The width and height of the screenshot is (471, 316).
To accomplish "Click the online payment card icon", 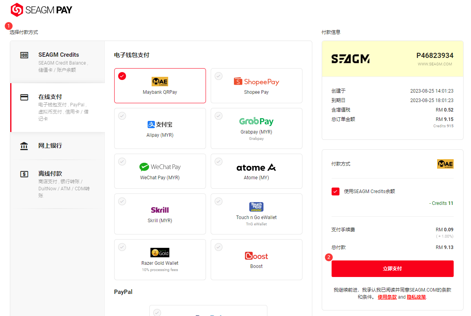I will [x=24, y=97].
